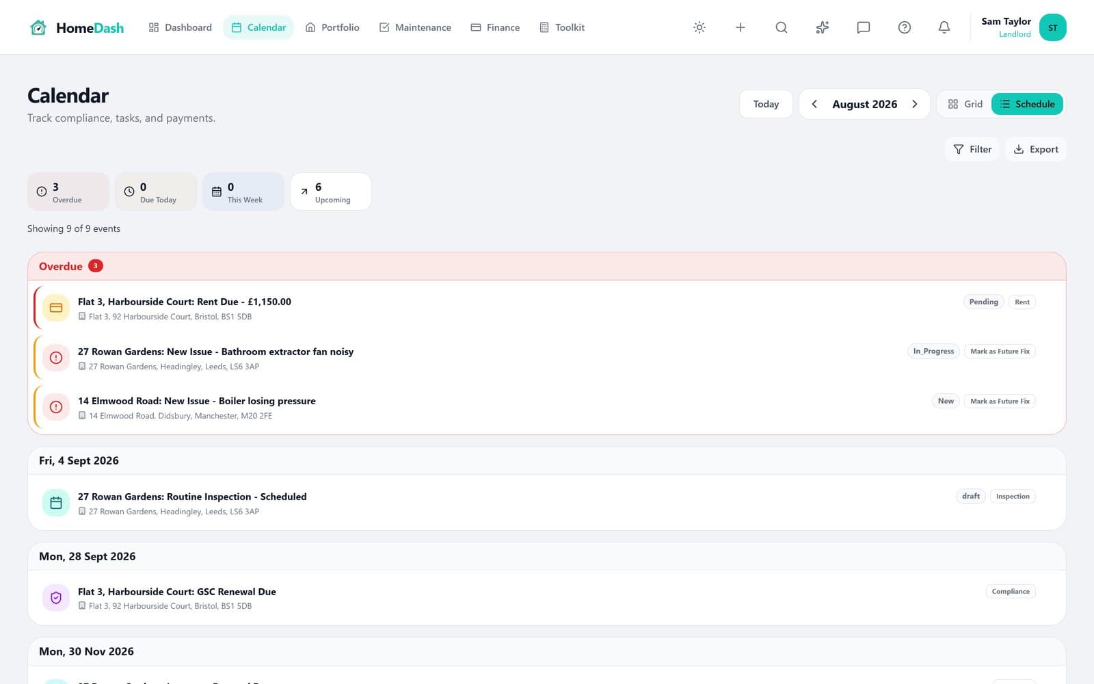Viewport: 1094px width, 684px height.
Task: Click the Today button
Action: [766, 104]
